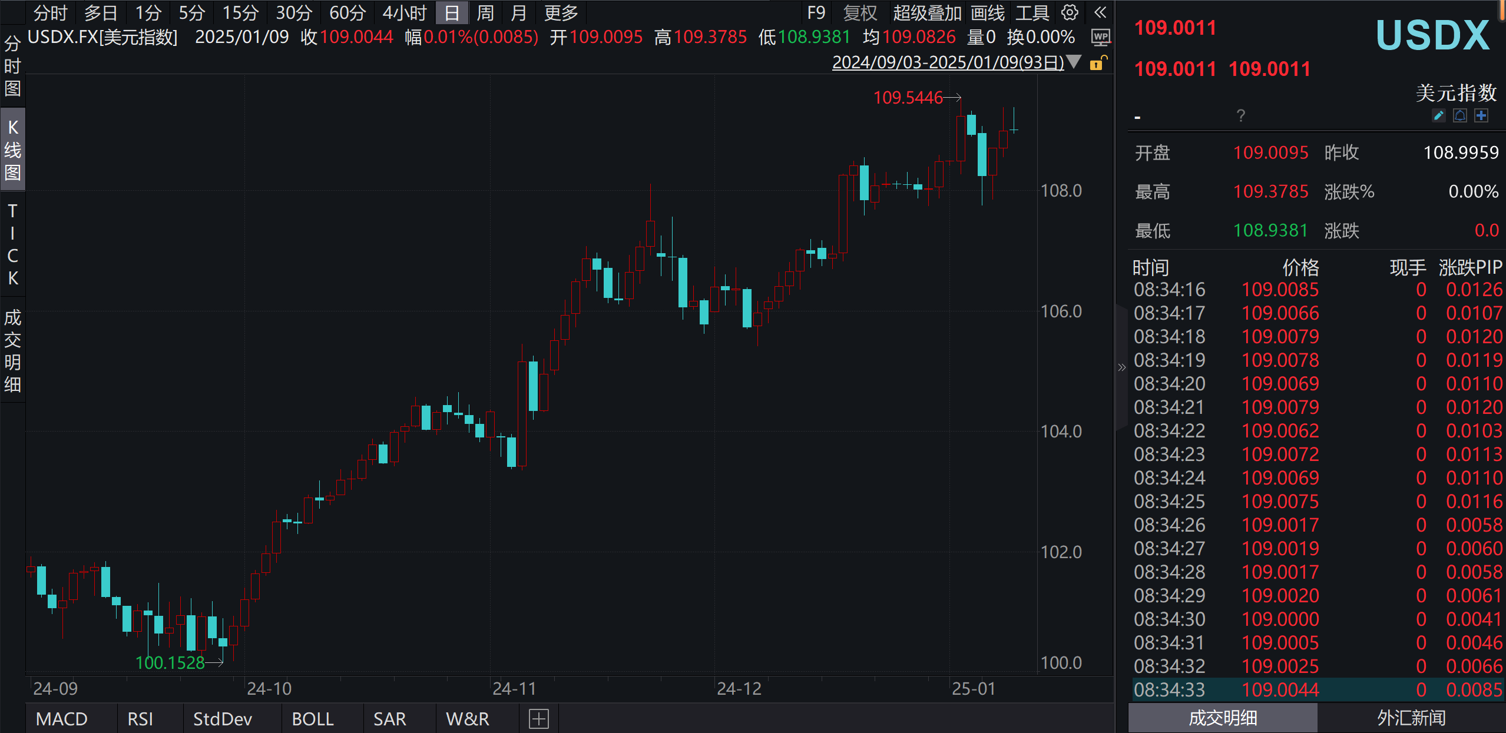Image resolution: width=1506 pixels, height=733 pixels.
Task: Switch to the 周 weekly period
Action: coord(485,12)
